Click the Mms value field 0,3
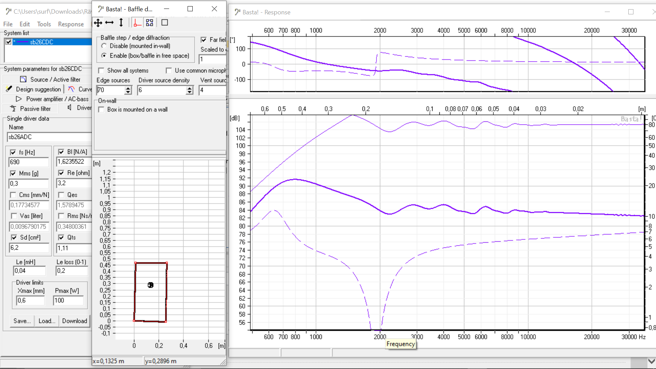This screenshot has width=656, height=369. click(x=29, y=183)
